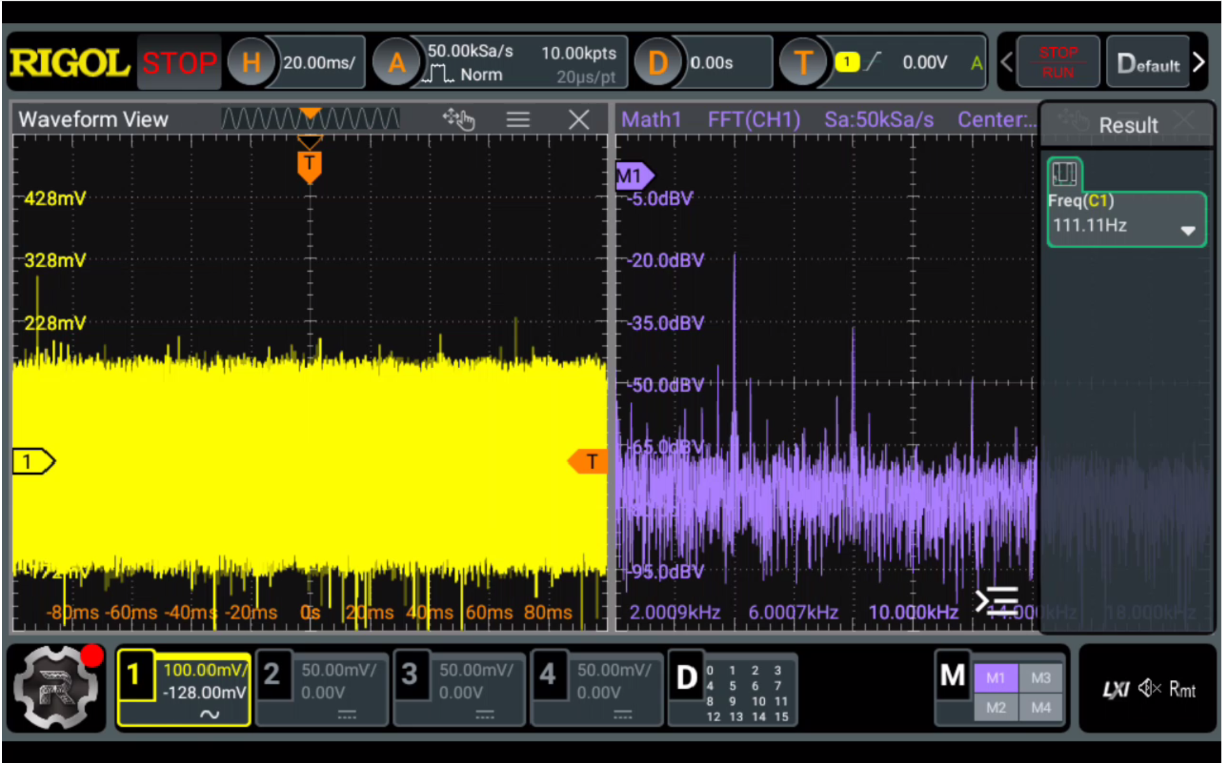The image size is (1222, 765).
Task: Show previous quick-action buttons with left chevron
Action: (x=1006, y=62)
